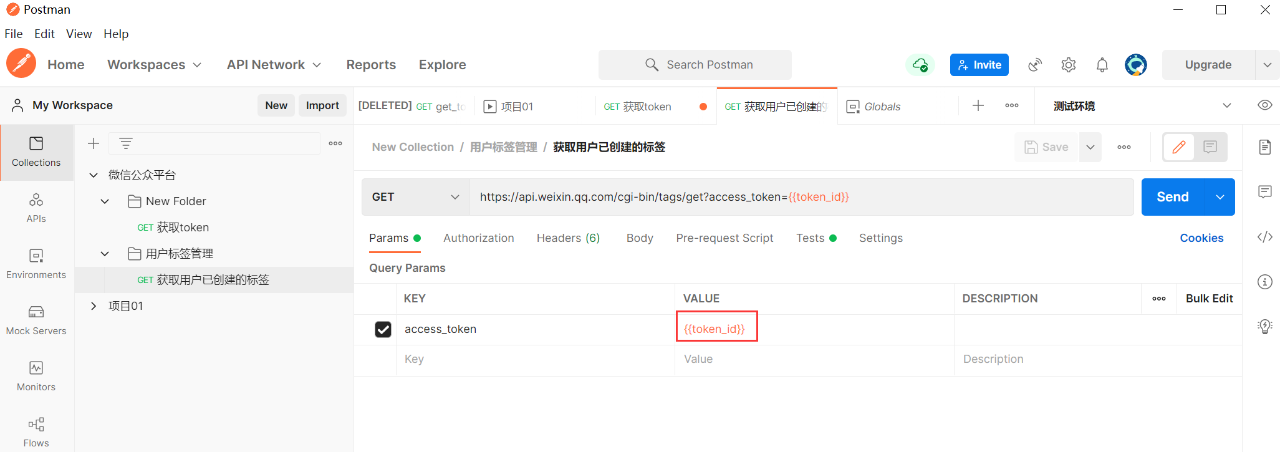This screenshot has height=452, width=1280.
Task: Open notifications bell icon
Action: [1102, 65]
